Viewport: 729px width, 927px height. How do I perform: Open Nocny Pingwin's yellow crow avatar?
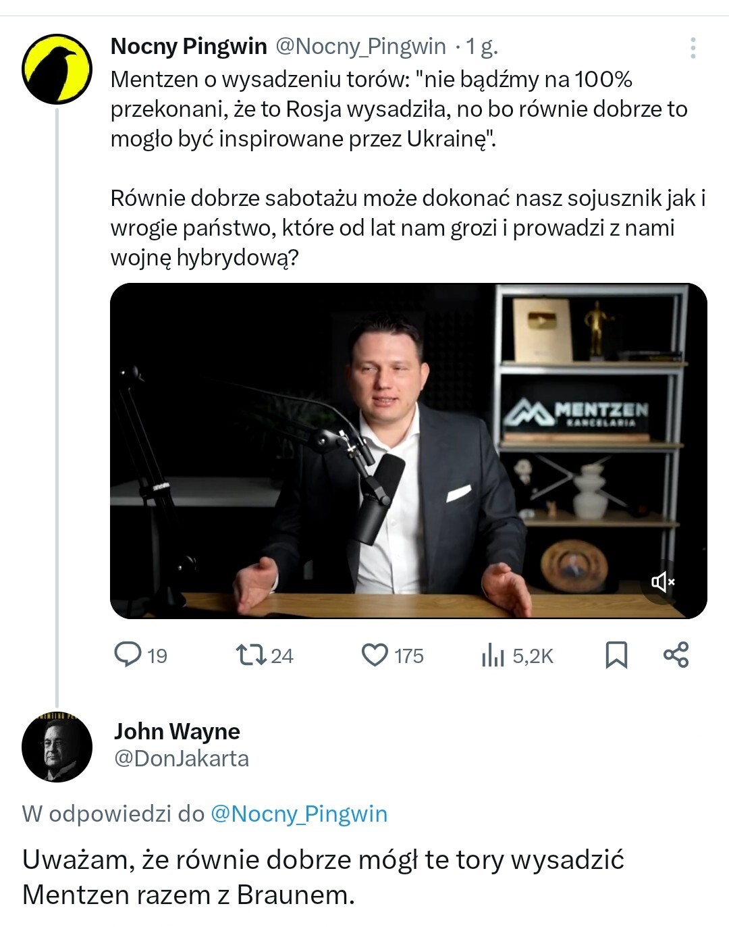click(x=57, y=70)
